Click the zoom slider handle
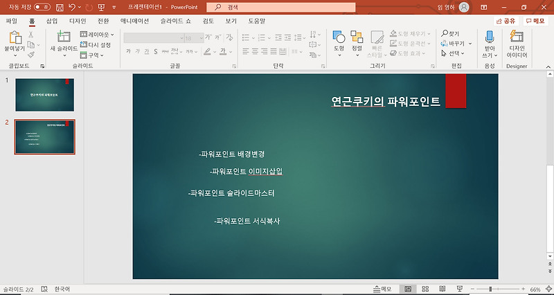 pos(490,289)
